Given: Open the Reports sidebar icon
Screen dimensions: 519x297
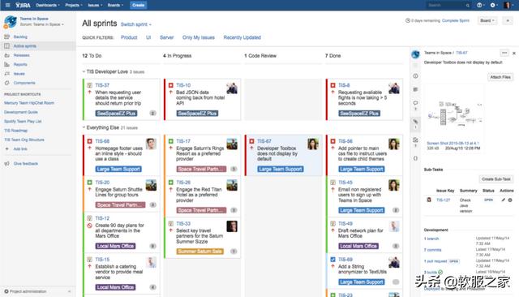Looking at the screenshot, I should point(7,65).
